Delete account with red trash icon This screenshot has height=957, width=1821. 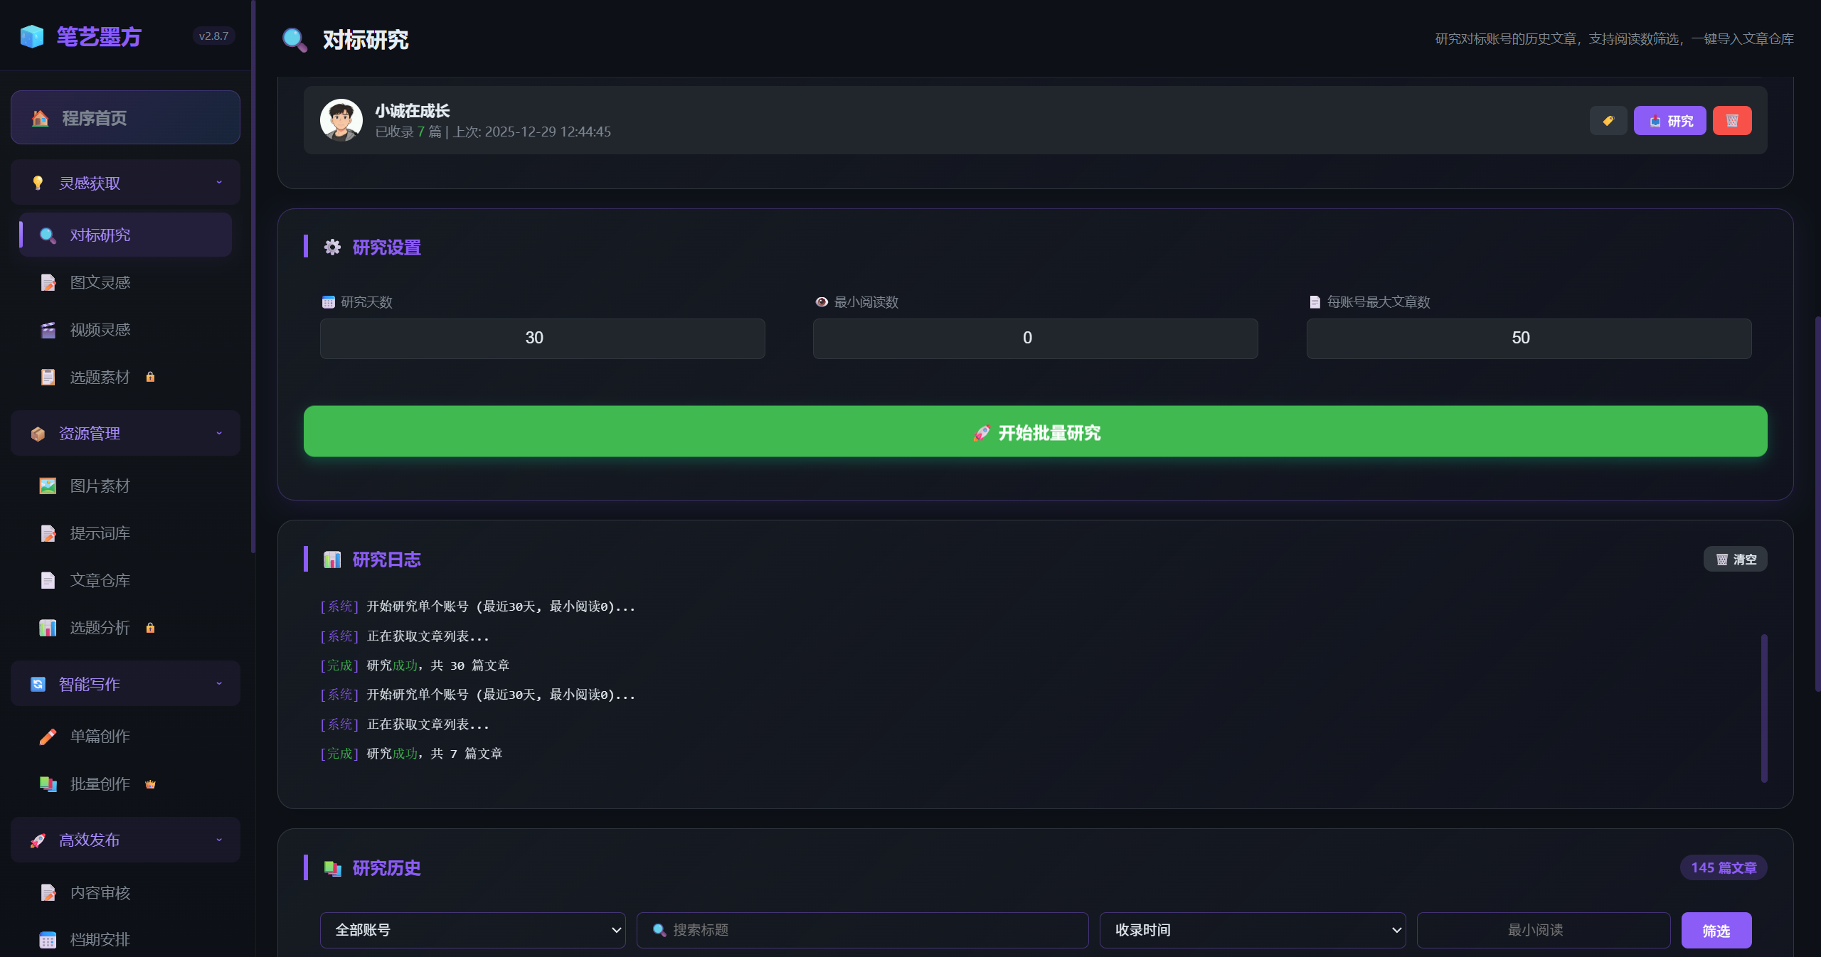point(1731,121)
